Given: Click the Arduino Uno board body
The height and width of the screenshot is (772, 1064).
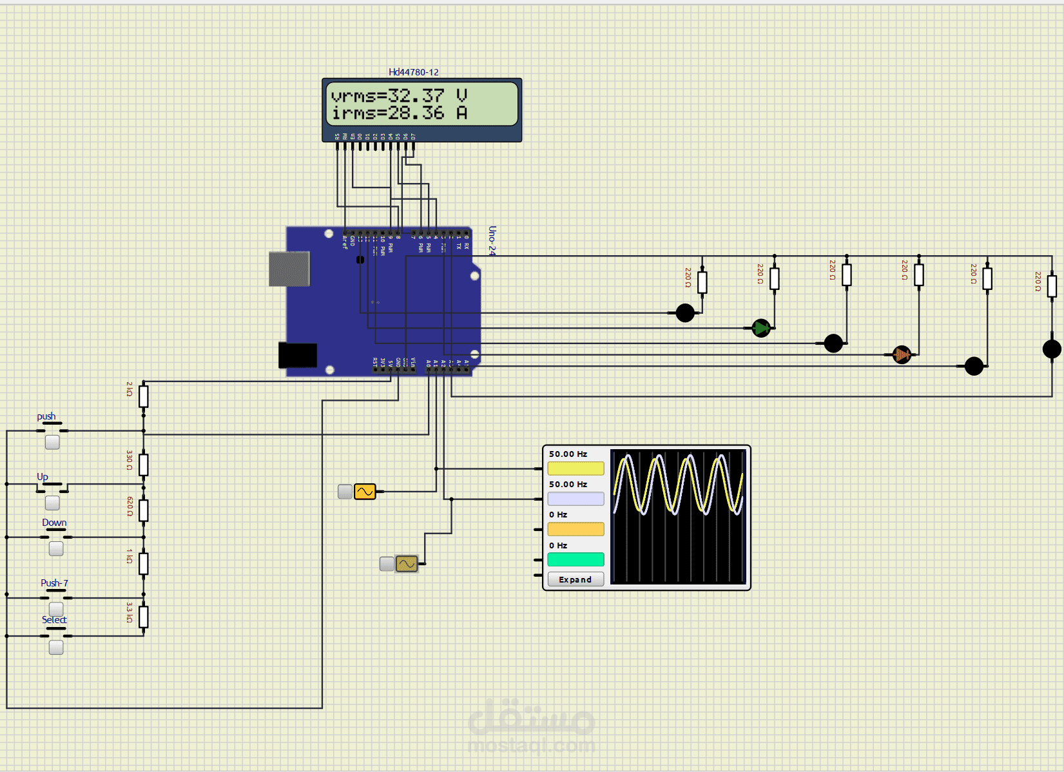Looking at the screenshot, I should click(383, 302).
